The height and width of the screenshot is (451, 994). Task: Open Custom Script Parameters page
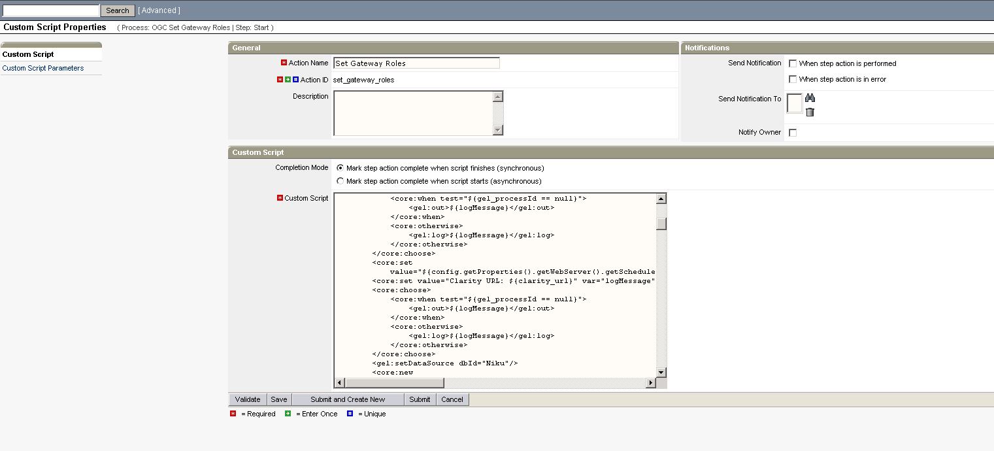coord(43,68)
